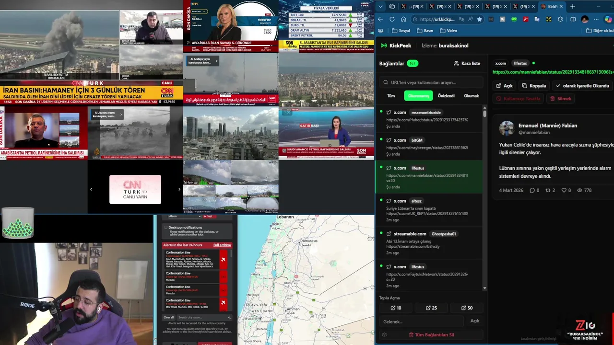Reload the KickPeek page
Image resolution: width=614 pixels, height=345 pixels.
[x=392, y=19]
